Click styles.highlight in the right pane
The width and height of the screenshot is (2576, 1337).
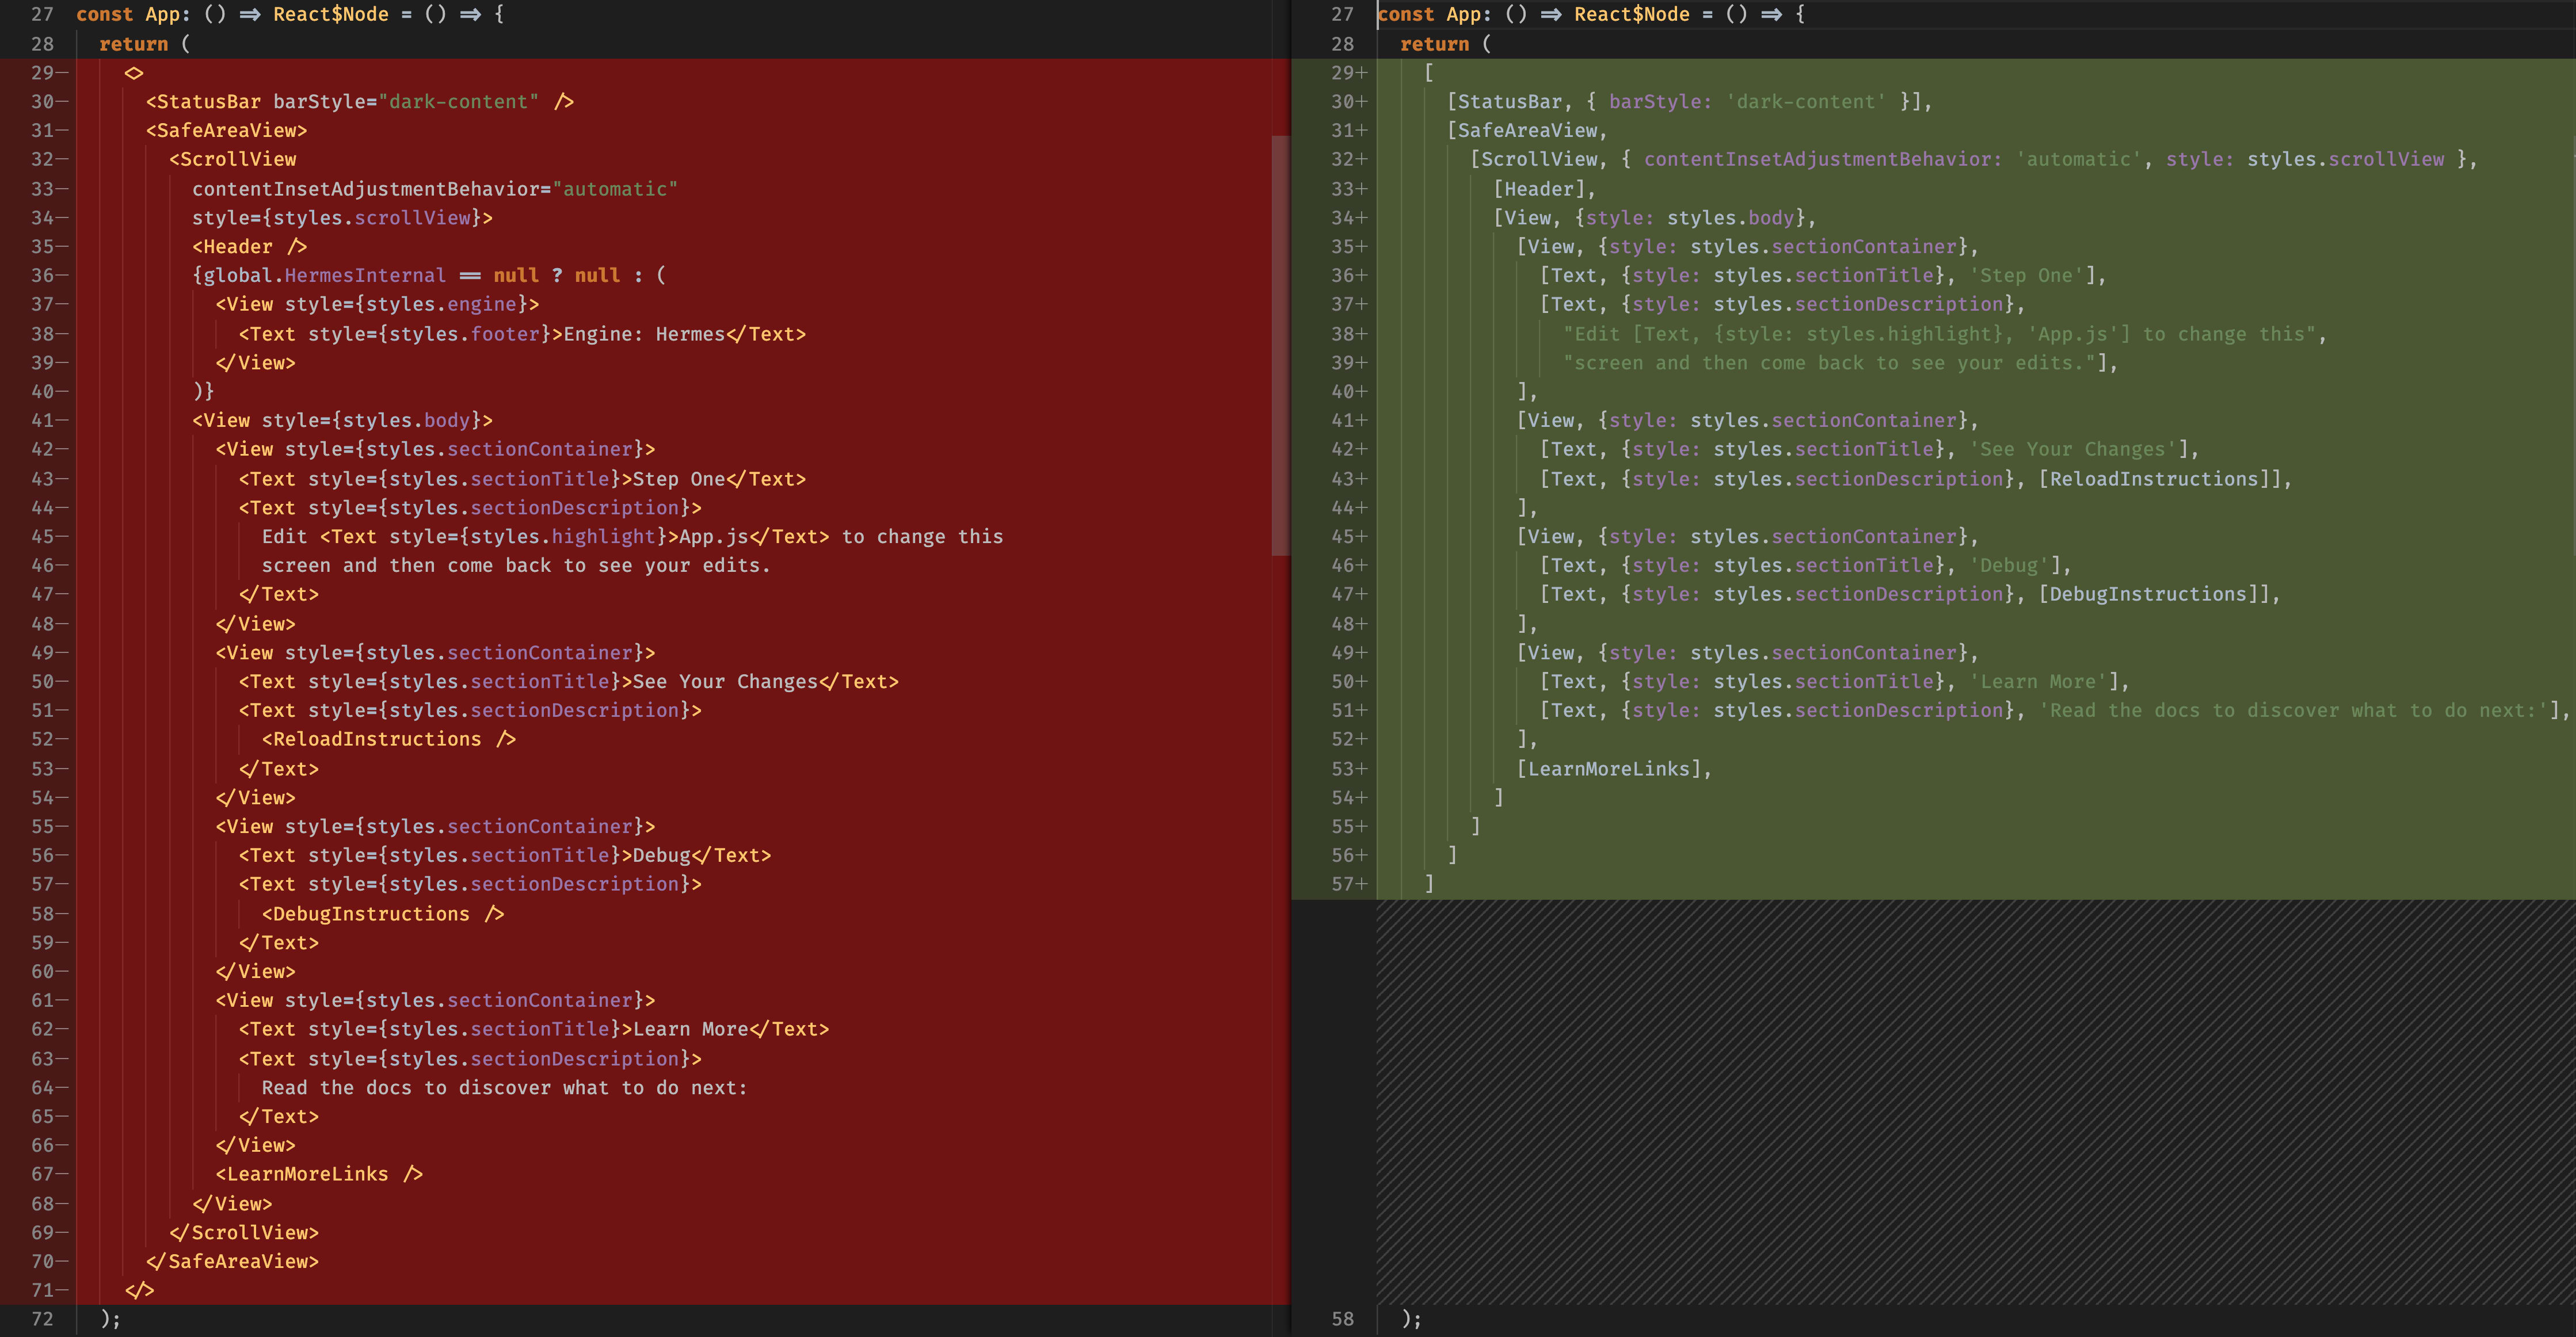(x=1901, y=334)
